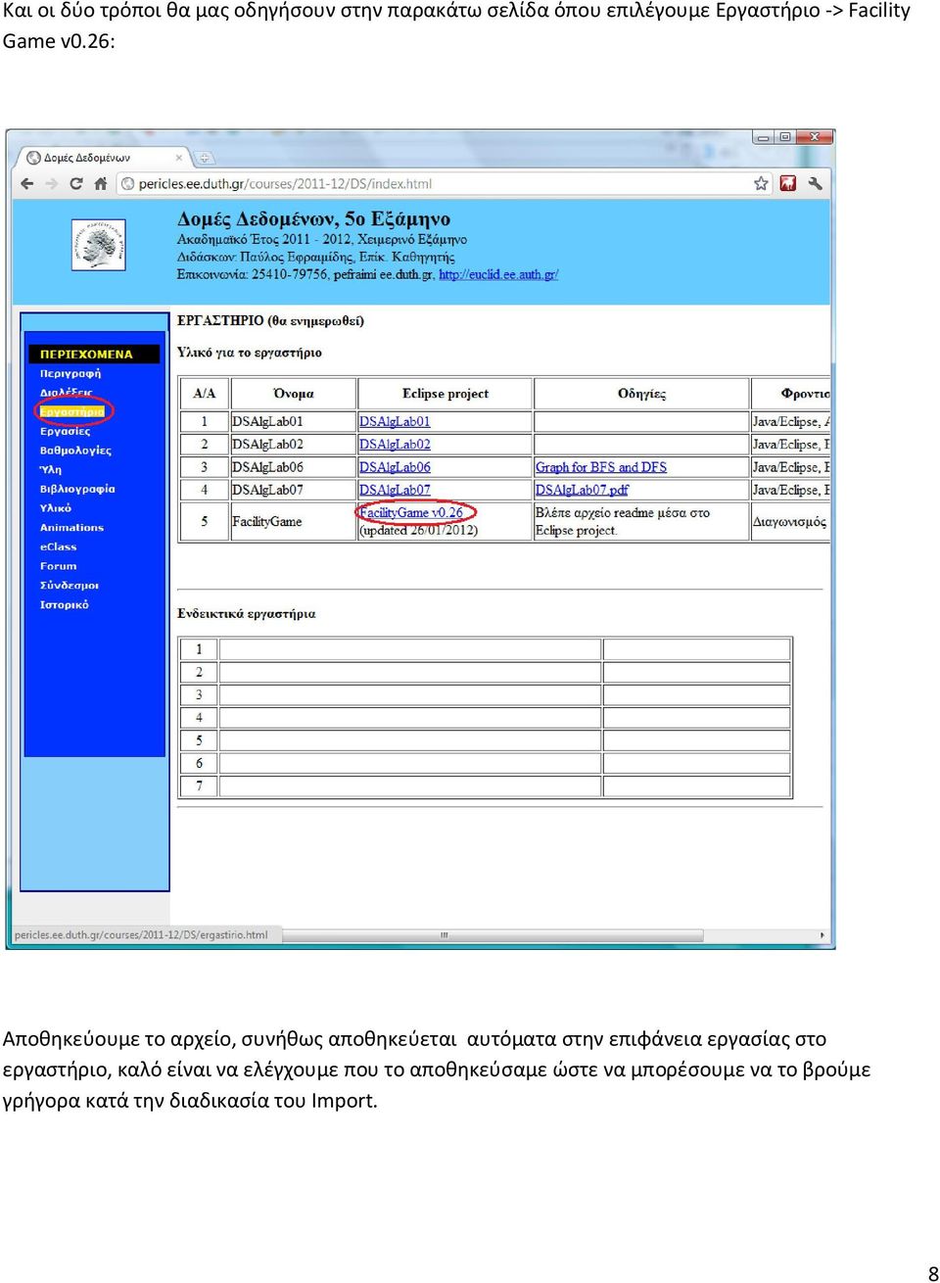Minimize the browser window
Viewport: 940px width, 1283px height.
764,137
